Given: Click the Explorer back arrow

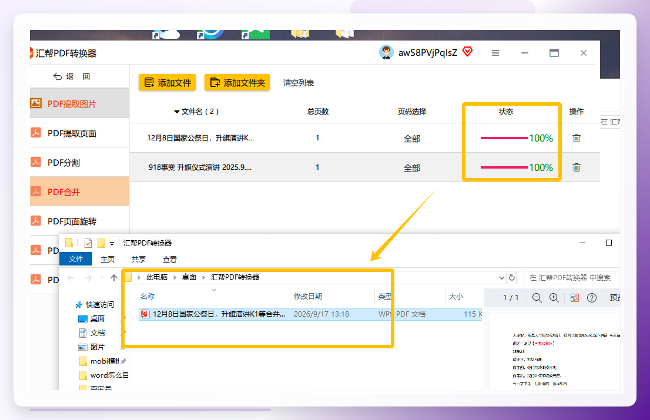Looking at the screenshot, I should 71,278.
